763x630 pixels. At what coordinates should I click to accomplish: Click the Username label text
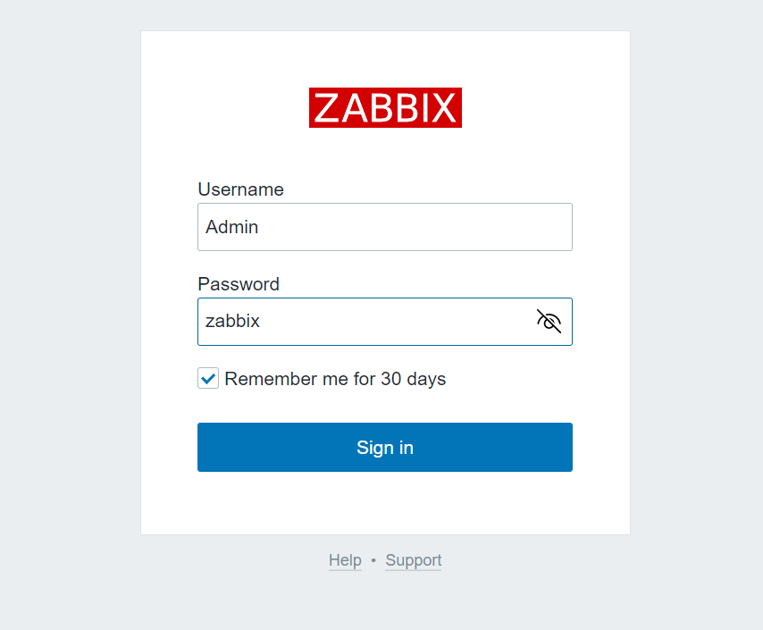[x=240, y=189]
